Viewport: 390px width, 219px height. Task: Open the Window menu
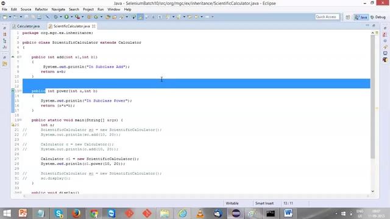coord(114,10)
